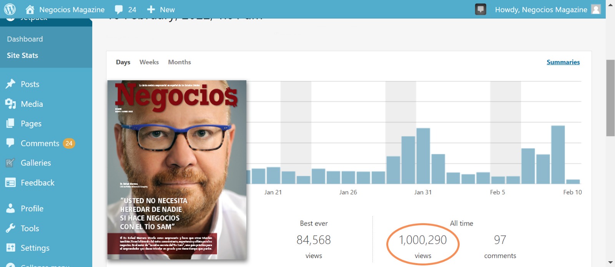The width and height of the screenshot is (615, 267).
Task: Open the Summaries link
Action: 563,62
